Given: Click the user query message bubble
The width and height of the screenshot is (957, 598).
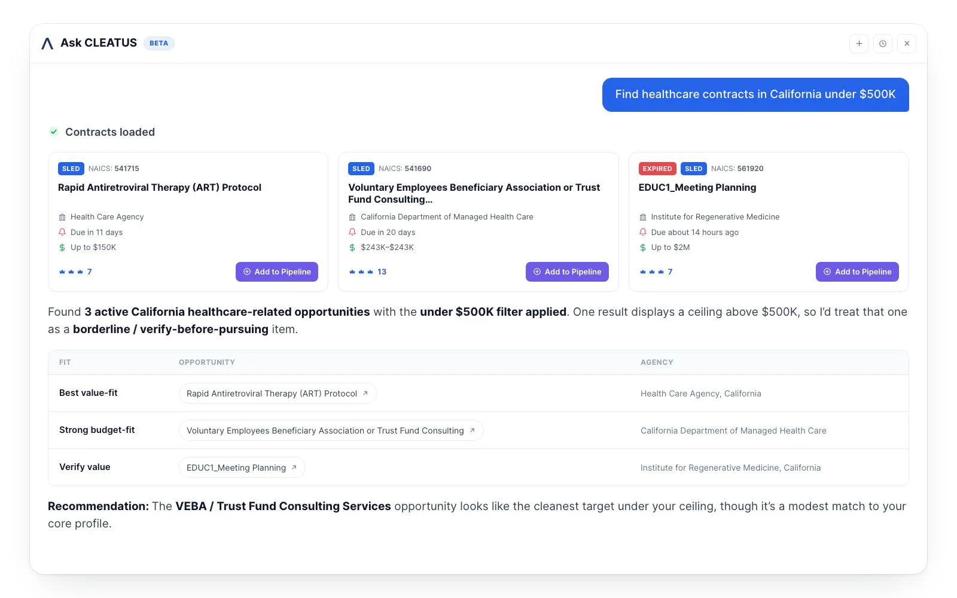Looking at the screenshot, I should [755, 94].
